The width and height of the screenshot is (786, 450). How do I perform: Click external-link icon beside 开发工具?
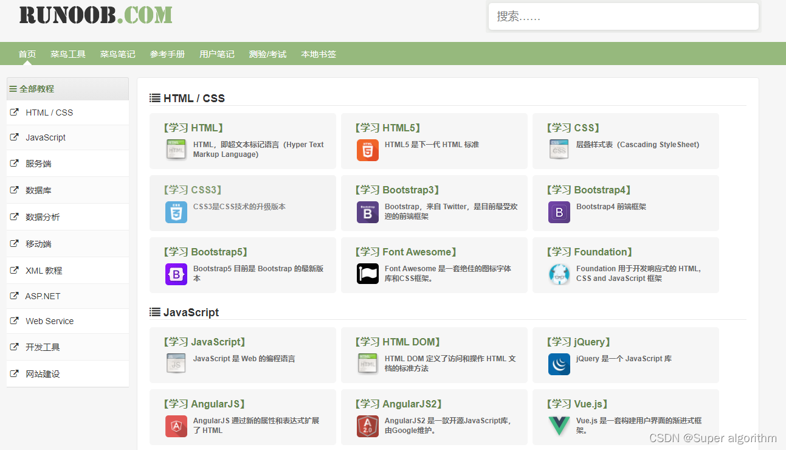click(14, 347)
